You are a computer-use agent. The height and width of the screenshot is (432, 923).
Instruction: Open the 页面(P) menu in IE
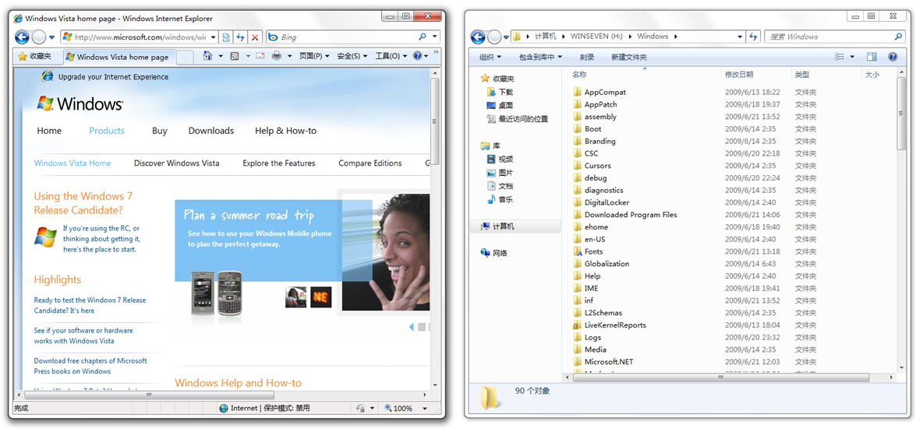pos(313,56)
